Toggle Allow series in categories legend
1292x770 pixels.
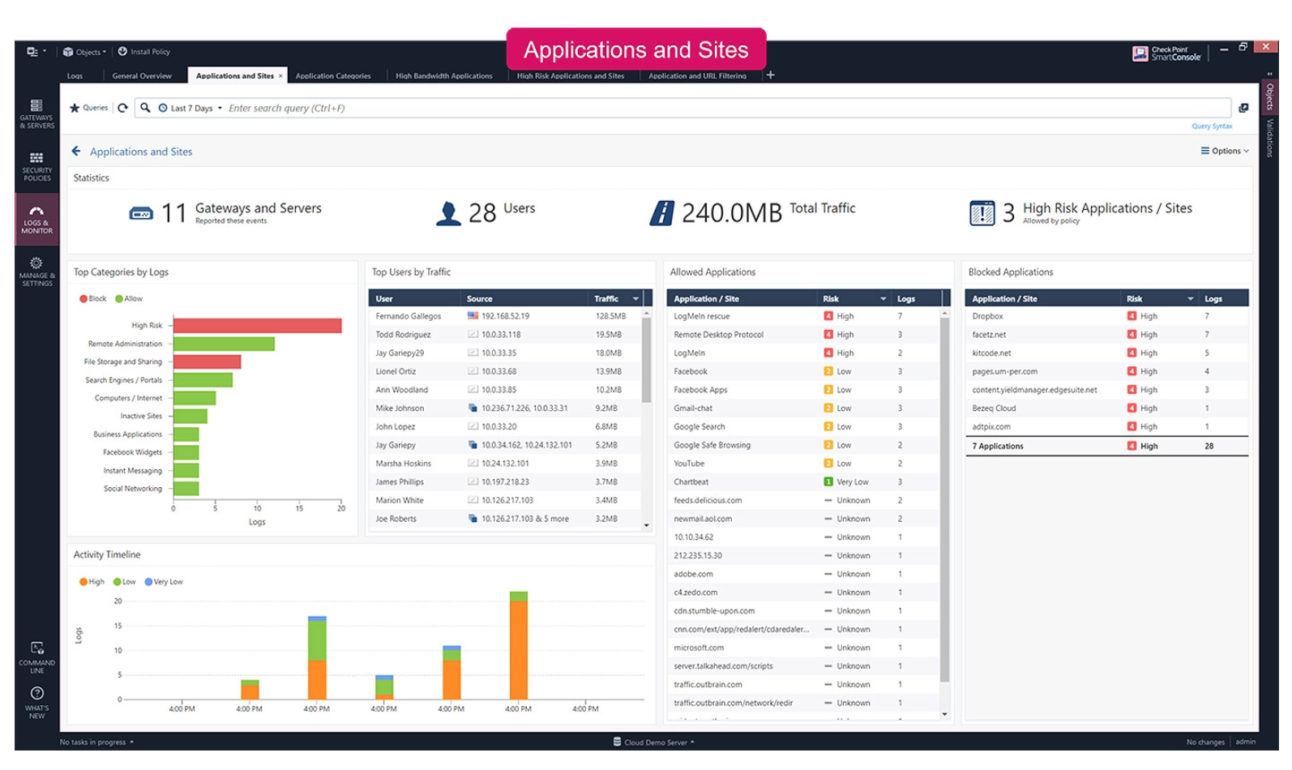[128, 298]
